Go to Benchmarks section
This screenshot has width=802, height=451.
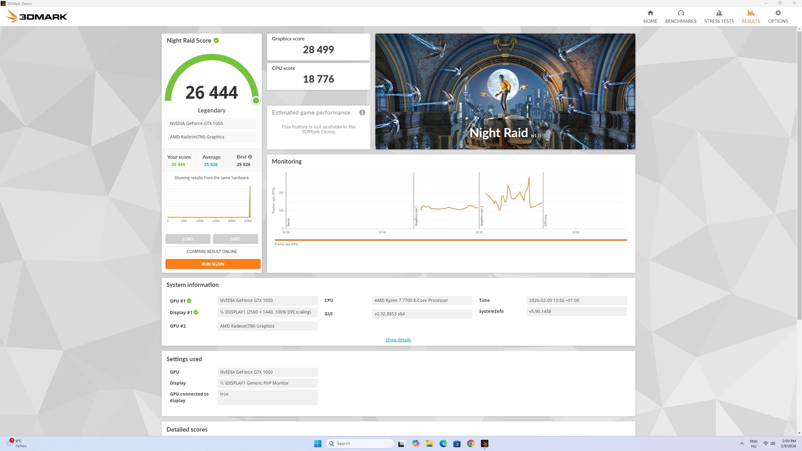(680, 17)
